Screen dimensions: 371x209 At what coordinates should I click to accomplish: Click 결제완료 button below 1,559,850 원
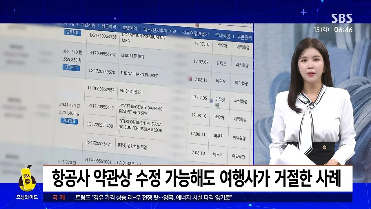point(71,68)
